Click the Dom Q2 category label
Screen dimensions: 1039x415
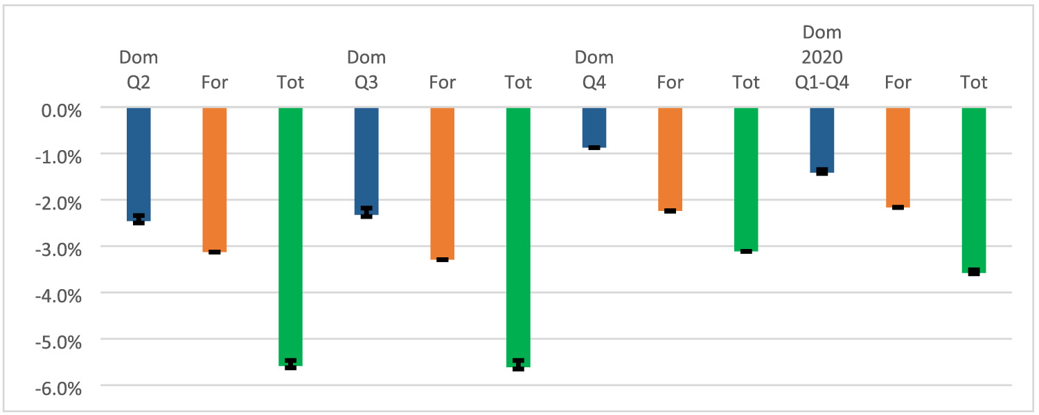139,69
